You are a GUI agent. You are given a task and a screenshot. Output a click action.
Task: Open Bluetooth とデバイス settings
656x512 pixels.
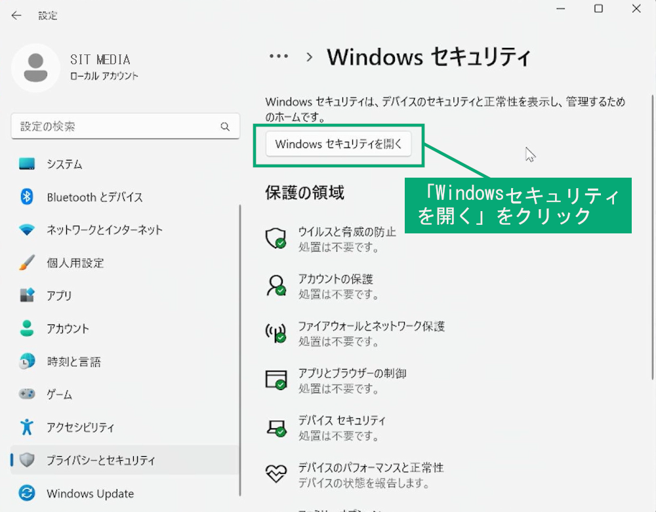click(125, 197)
